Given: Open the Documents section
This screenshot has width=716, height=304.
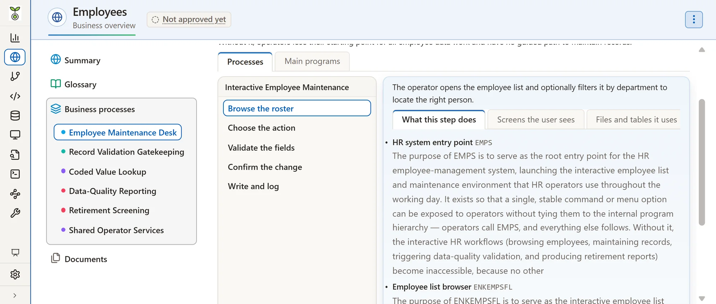Looking at the screenshot, I should pyautogui.click(x=79, y=259).
